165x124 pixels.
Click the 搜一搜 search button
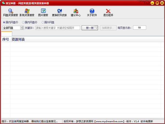click(90, 28)
